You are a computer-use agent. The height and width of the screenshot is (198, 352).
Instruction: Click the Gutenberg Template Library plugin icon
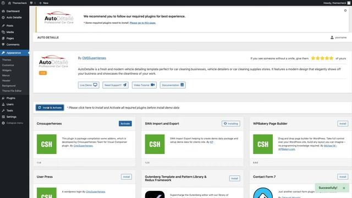(x=155, y=194)
